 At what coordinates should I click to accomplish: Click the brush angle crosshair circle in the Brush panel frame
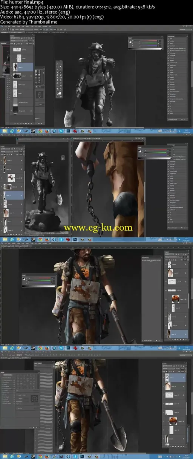34,399
